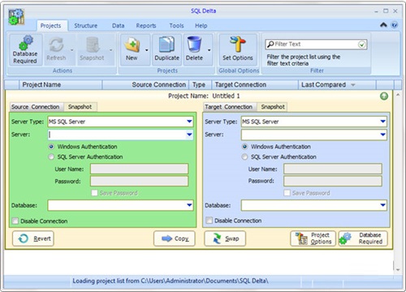Click the source User Name field
The height and width of the screenshot is (292, 406).
(x=139, y=169)
